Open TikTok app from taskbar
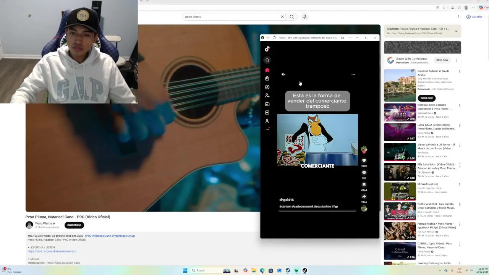 (x=304, y=270)
